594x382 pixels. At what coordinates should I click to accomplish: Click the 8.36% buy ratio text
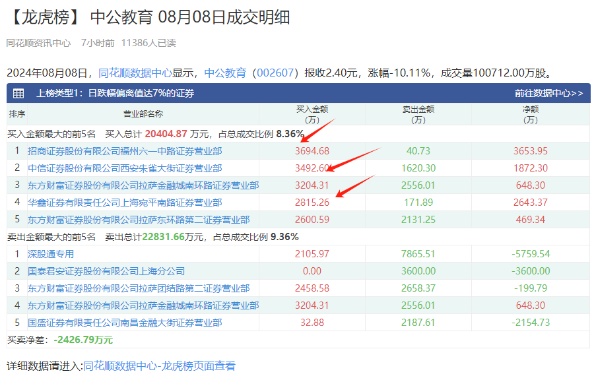tap(290, 134)
